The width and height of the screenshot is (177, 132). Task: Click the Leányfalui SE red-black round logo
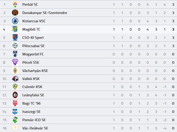[x=15, y=95]
